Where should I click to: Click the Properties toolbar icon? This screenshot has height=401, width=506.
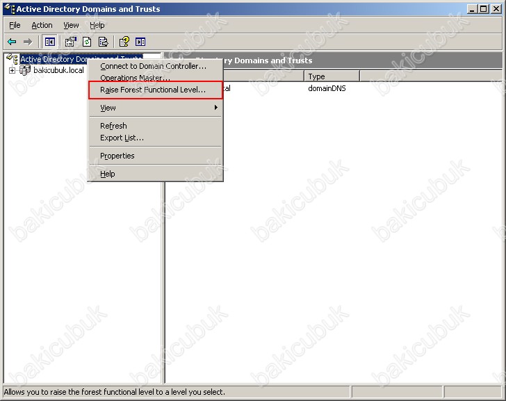click(x=70, y=42)
